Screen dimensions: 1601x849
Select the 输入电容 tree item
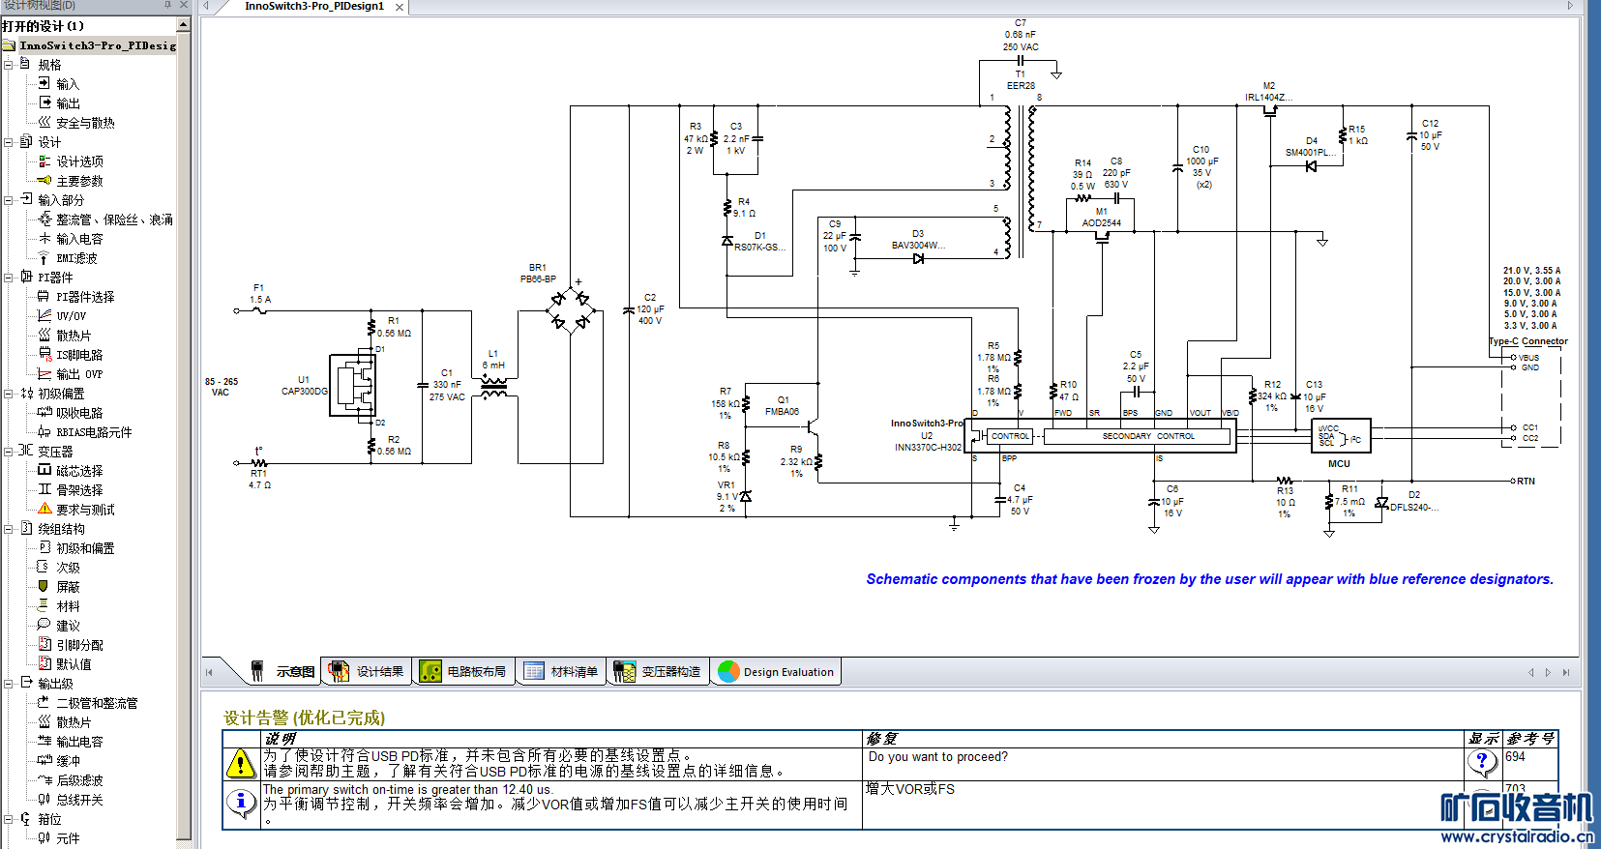[x=79, y=239]
